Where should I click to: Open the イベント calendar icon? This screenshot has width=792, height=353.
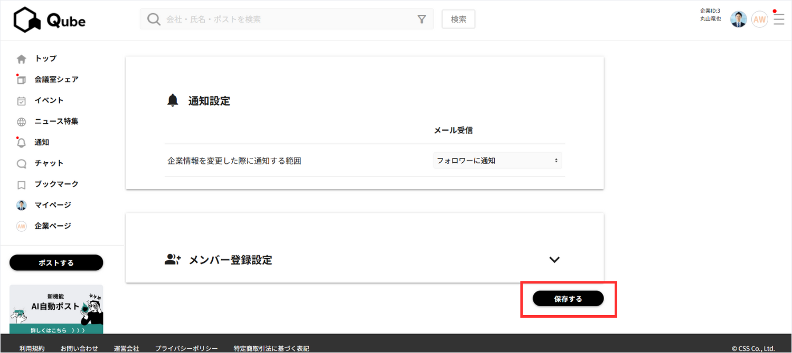(21, 100)
